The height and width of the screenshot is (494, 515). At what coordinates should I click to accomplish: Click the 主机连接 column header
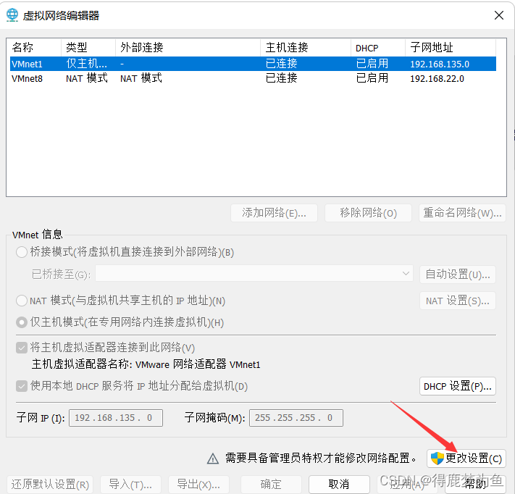click(306, 48)
